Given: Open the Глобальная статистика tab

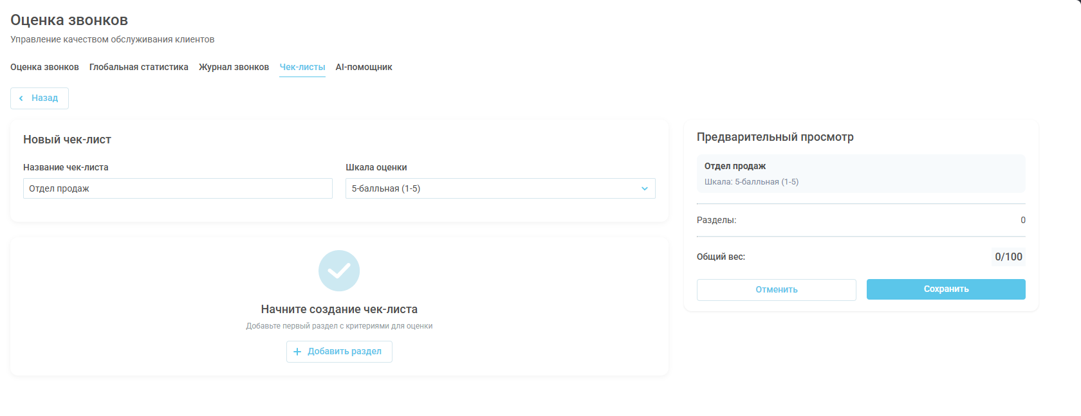Looking at the screenshot, I should tap(138, 67).
